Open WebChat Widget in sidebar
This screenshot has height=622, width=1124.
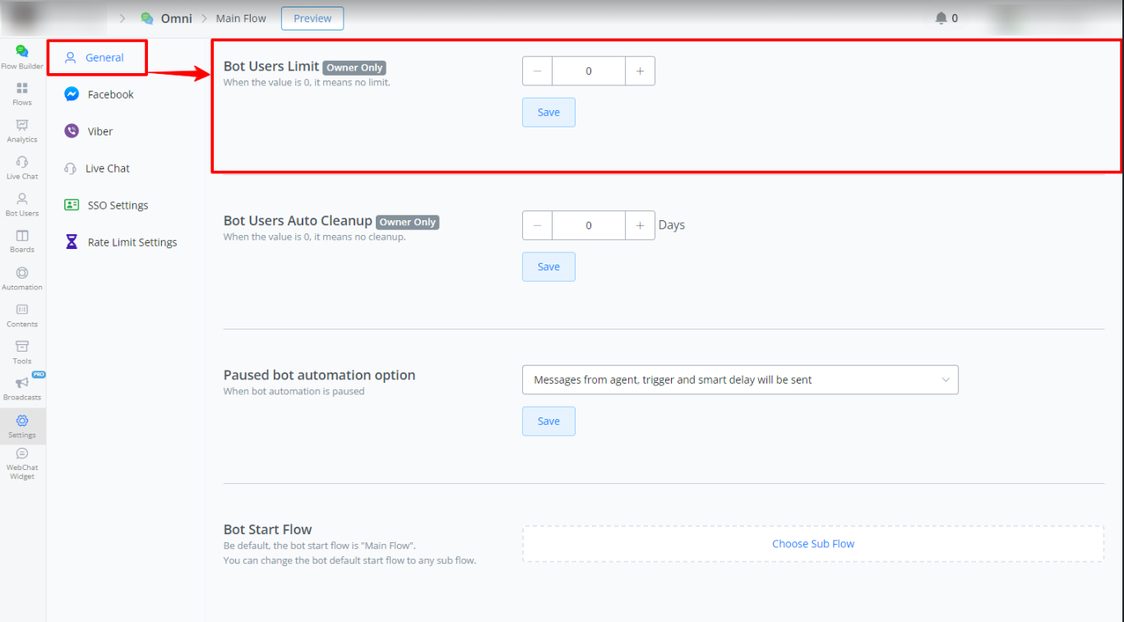click(22, 463)
